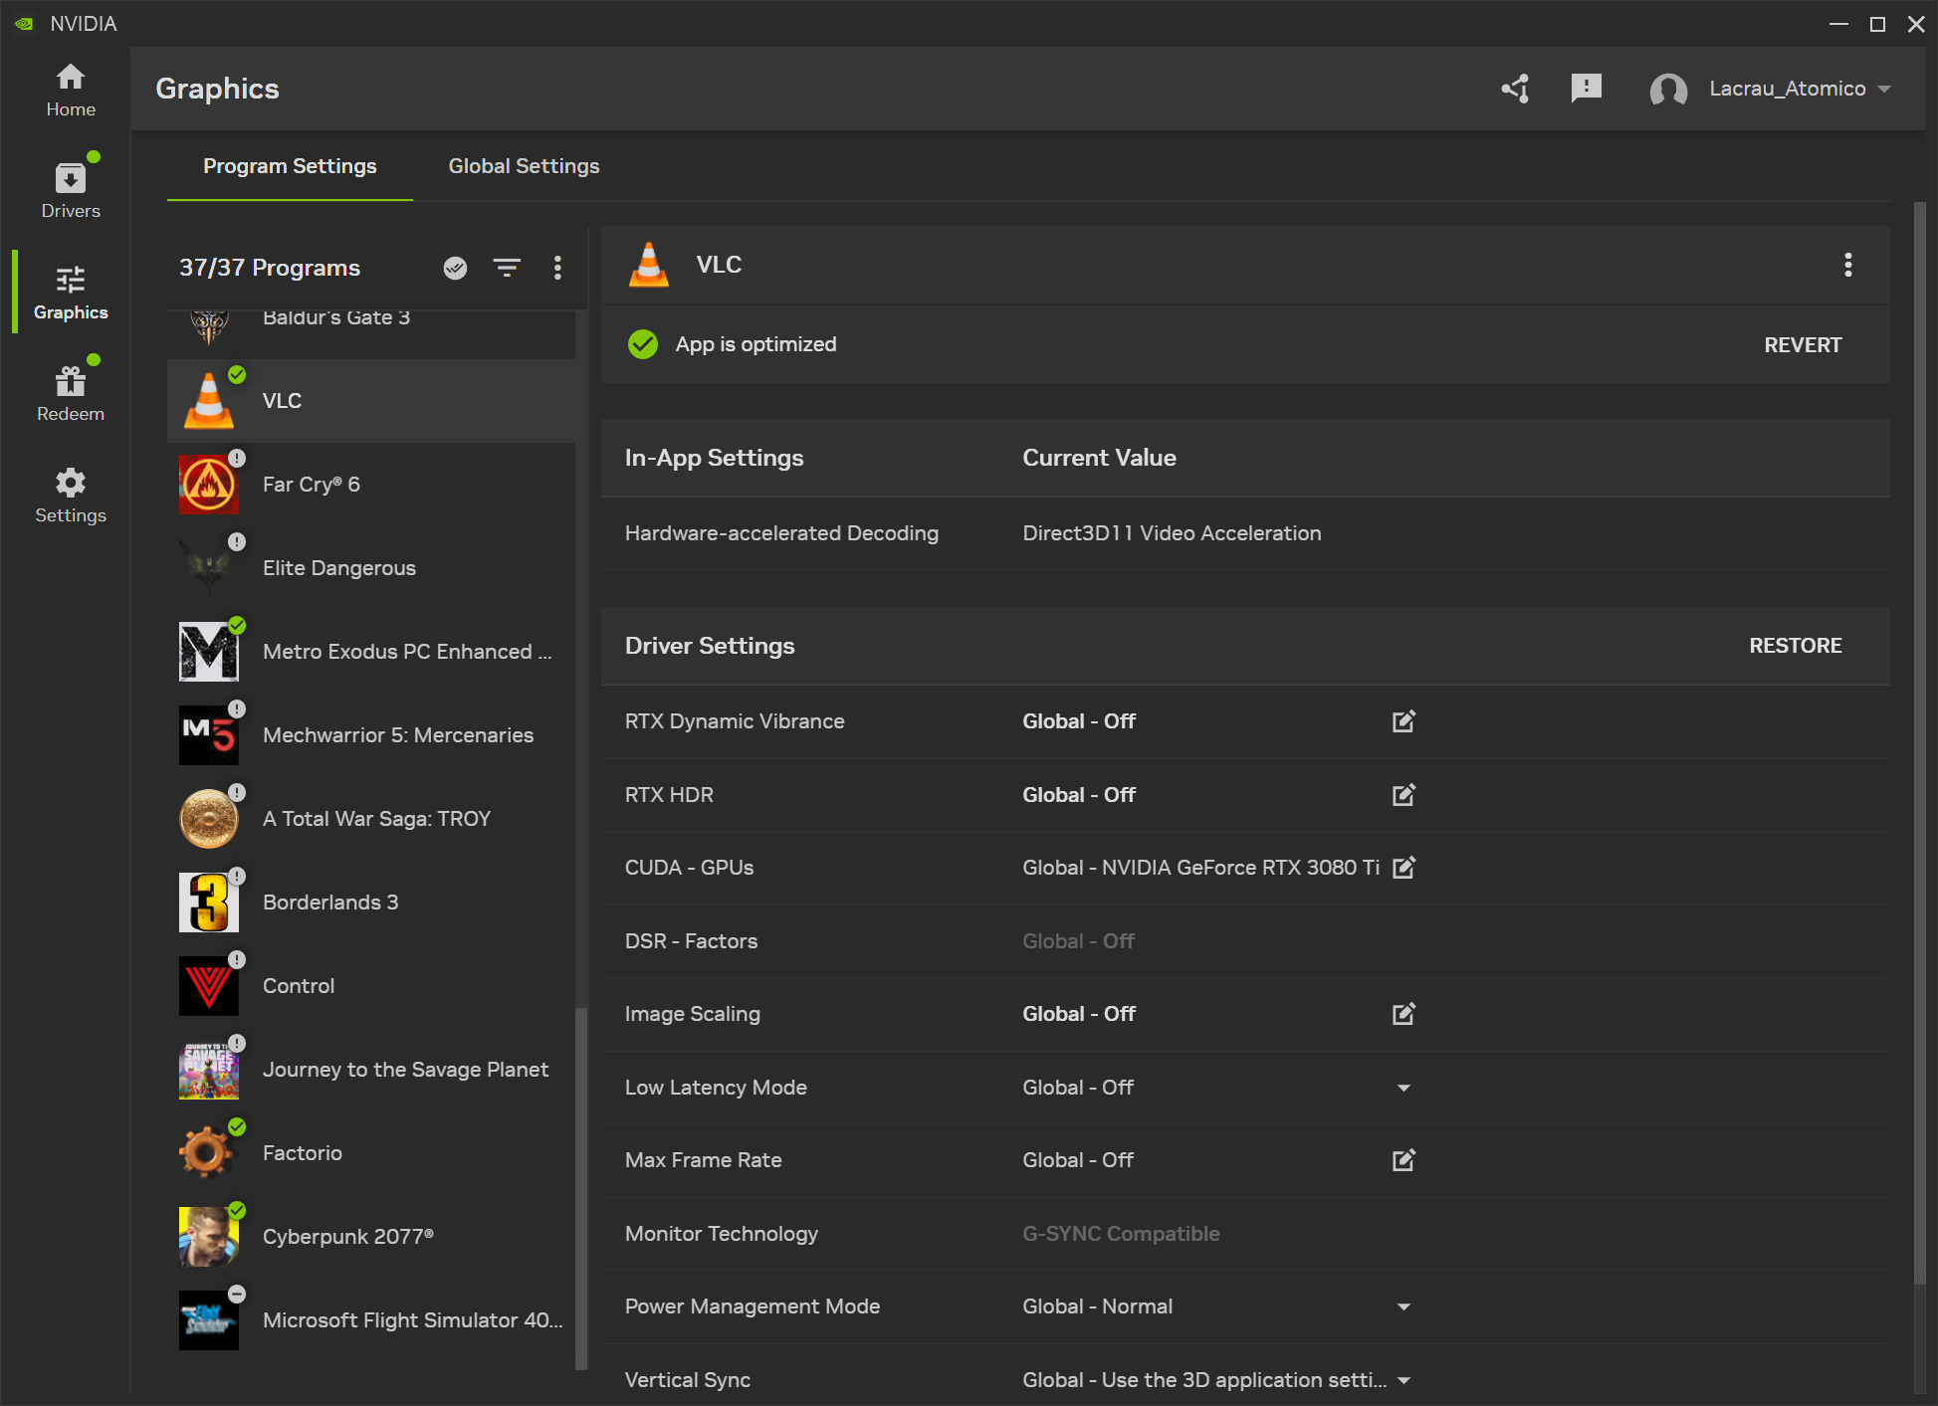The image size is (1938, 1406).
Task: Edit the RTX HDR setting
Action: click(1403, 795)
